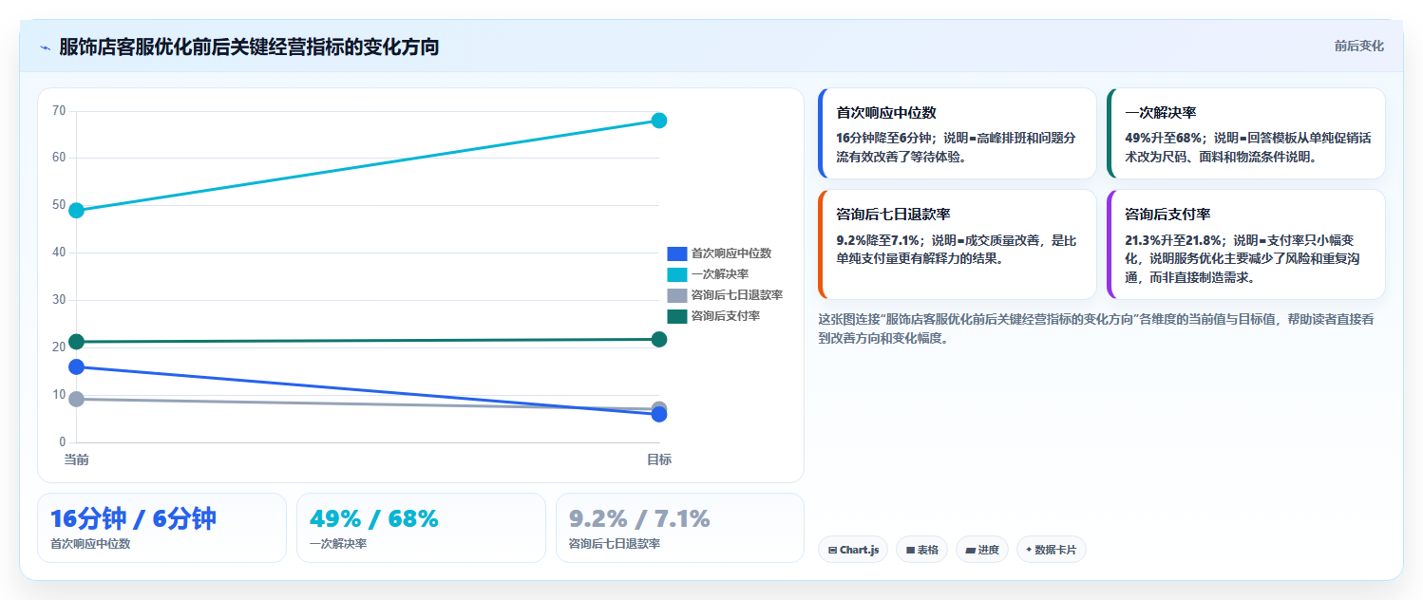
Task: Select the 16分钟 / 6分钟 stat card
Action: click(x=161, y=528)
